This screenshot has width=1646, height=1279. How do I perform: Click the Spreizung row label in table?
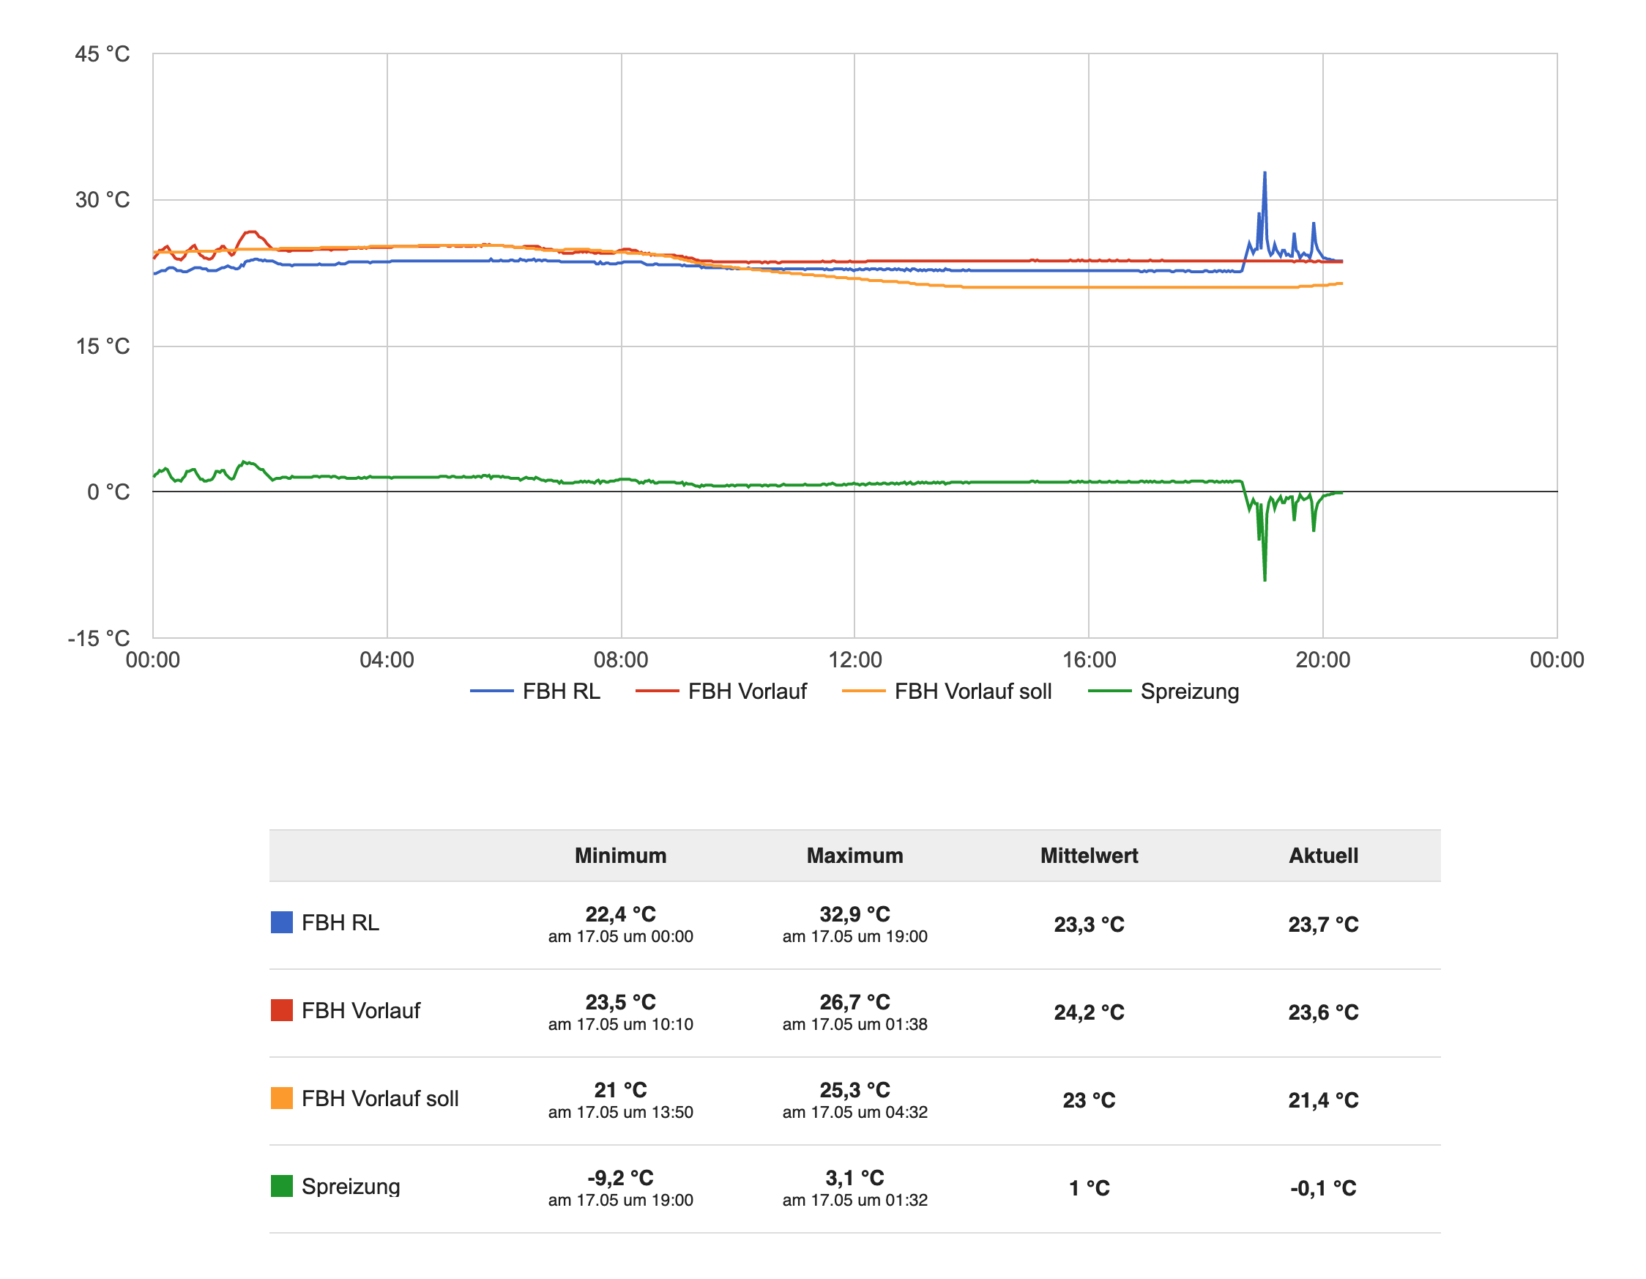tap(351, 1186)
